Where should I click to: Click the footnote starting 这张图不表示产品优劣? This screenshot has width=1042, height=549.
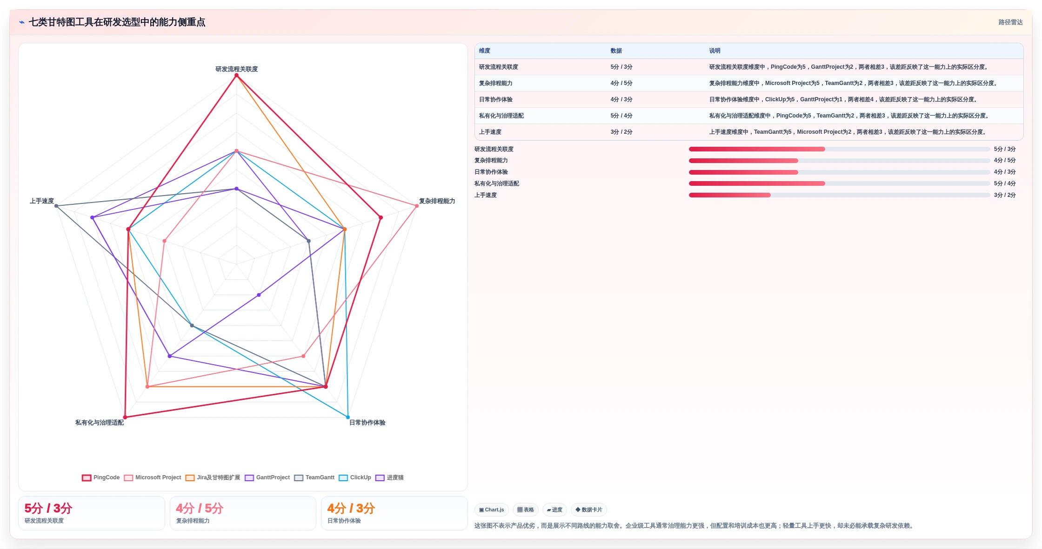[x=695, y=526]
